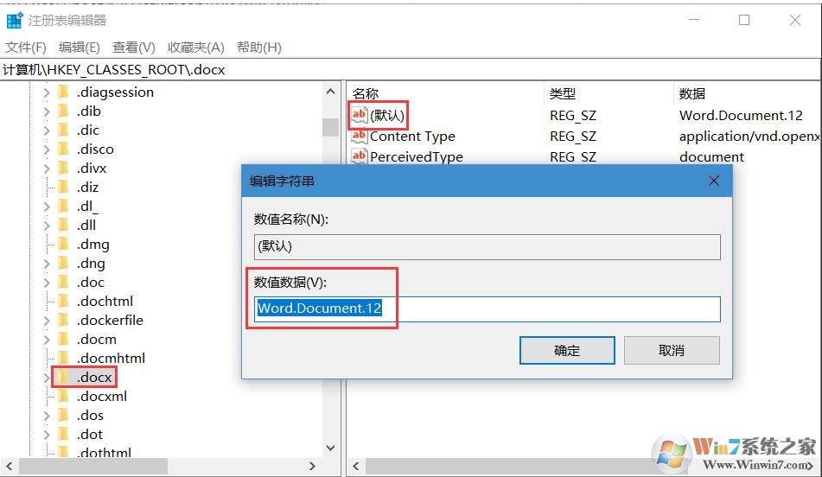Click the folder icon next to .docm
Viewport: 822px width, 477px height.
tap(63, 339)
